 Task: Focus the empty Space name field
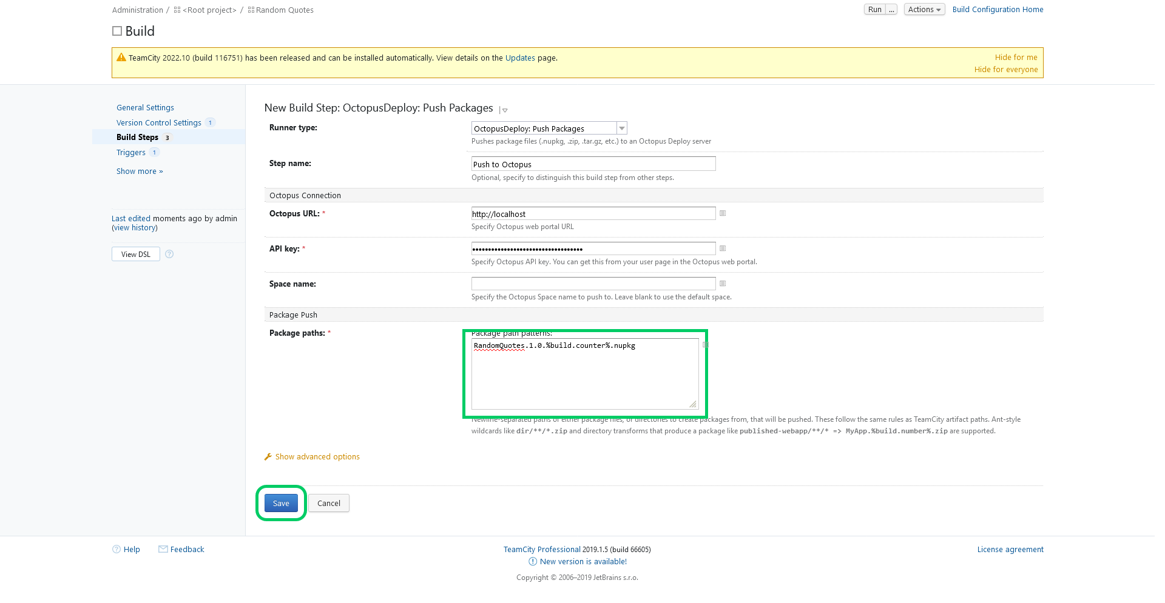tap(593, 284)
